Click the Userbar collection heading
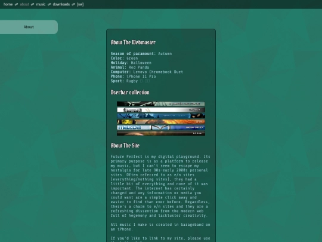 pyautogui.click(x=130, y=92)
